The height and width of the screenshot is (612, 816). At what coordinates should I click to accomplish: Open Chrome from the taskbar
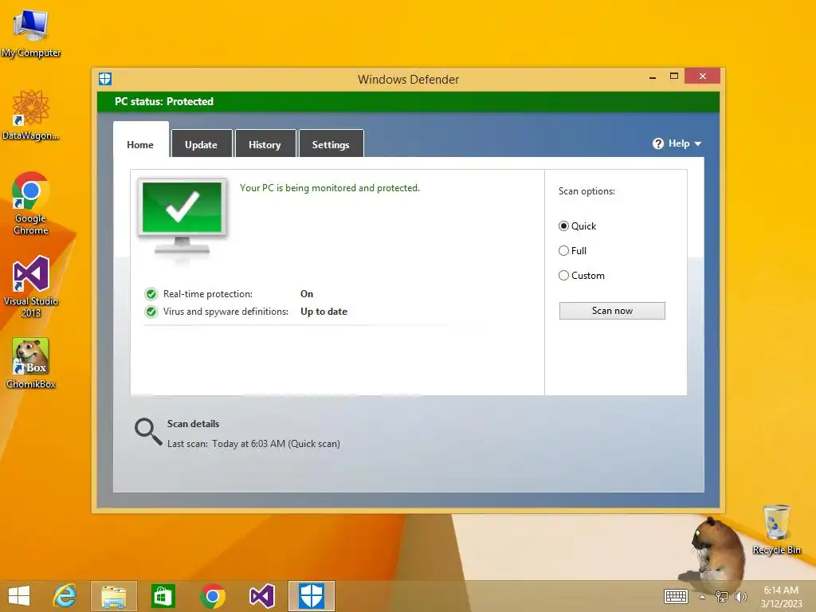(212, 596)
